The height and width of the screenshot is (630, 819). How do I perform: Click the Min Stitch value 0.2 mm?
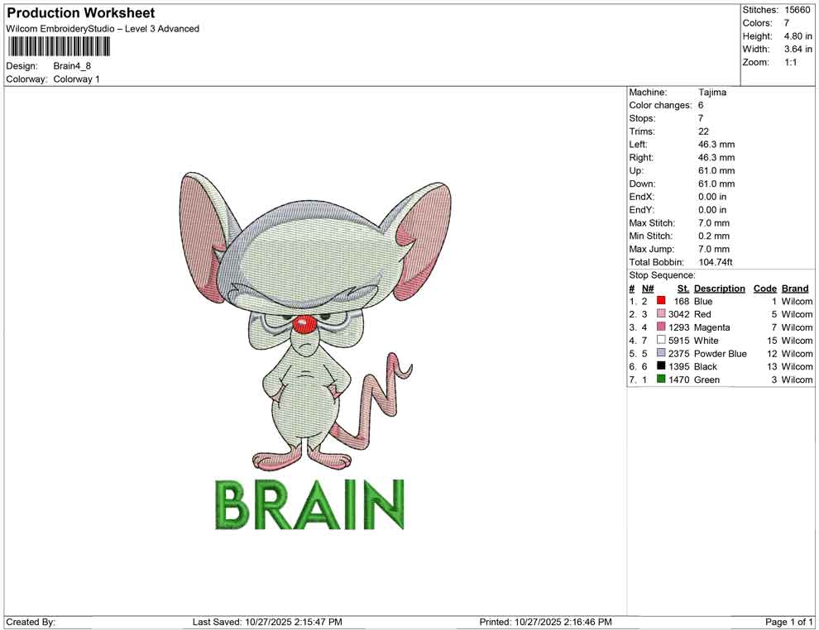[714, 236]
